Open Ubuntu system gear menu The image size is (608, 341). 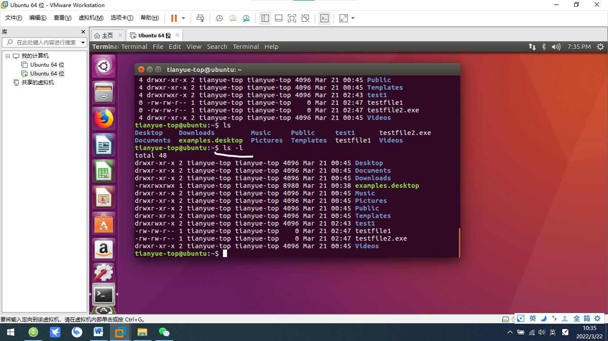coord(600,47)
